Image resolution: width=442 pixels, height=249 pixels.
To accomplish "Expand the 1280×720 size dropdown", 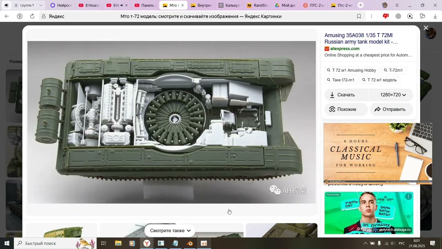I will 391,95.
